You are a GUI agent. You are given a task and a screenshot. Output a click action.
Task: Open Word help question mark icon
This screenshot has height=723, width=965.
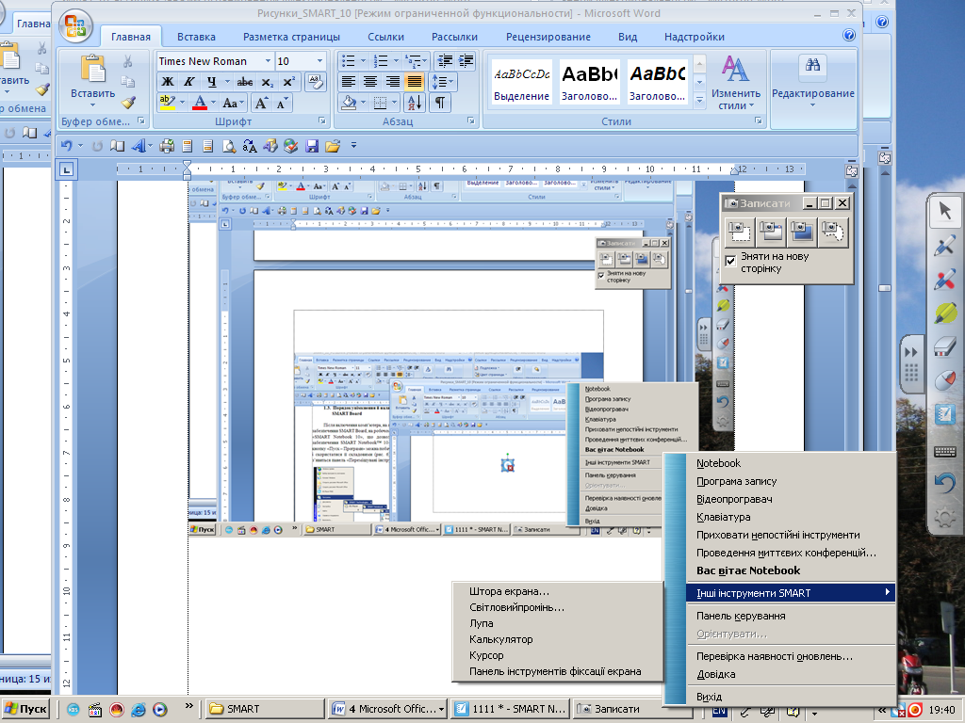coord(849,35)
